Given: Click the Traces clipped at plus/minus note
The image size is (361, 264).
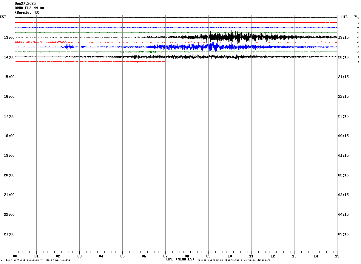Looking at the screenshot, I should click(x=234, y=260).
